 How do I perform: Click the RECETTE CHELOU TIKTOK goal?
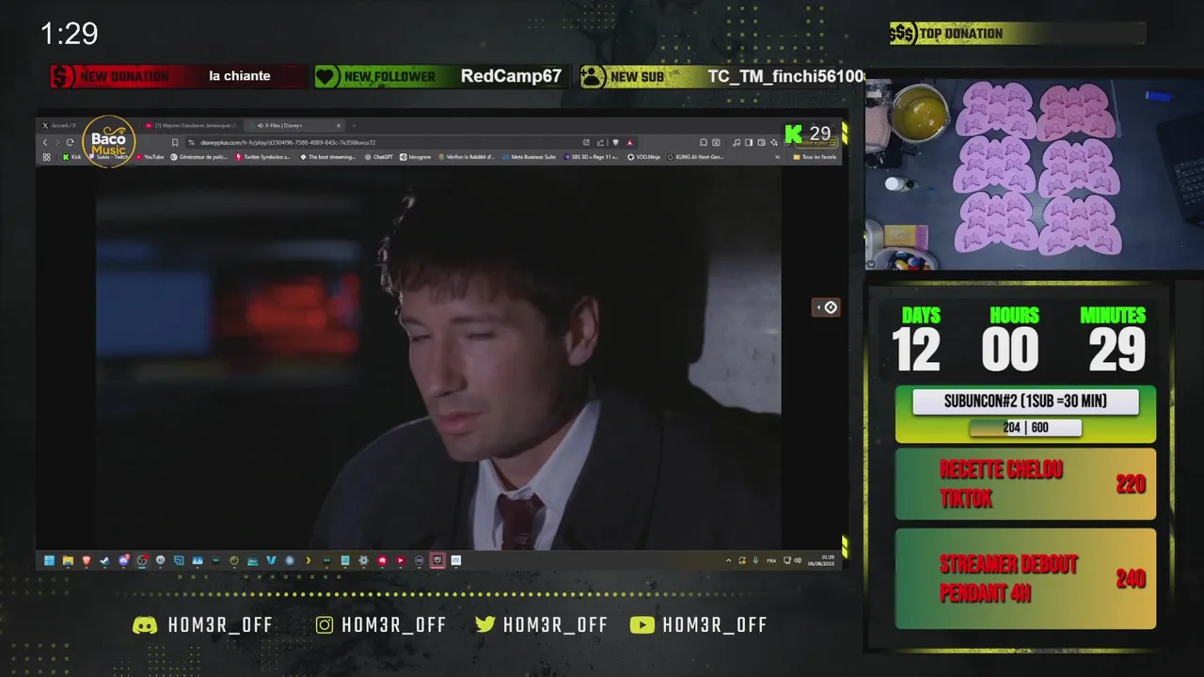pos(1025,484)
